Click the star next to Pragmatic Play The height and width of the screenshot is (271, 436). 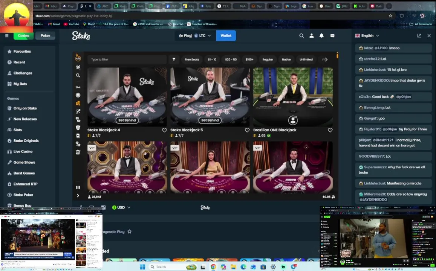pos(129,231)
